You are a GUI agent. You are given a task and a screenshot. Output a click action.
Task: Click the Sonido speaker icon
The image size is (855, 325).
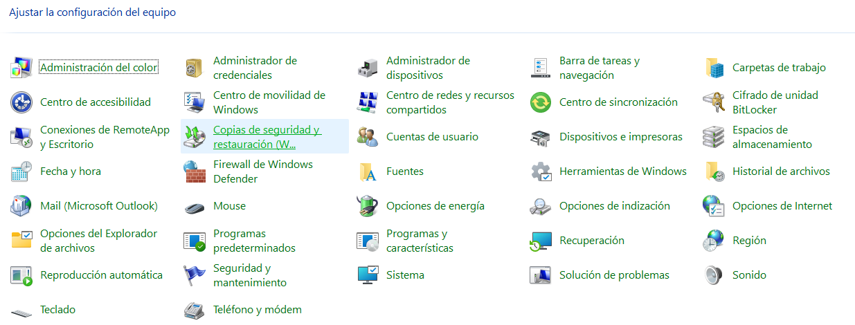714,275
